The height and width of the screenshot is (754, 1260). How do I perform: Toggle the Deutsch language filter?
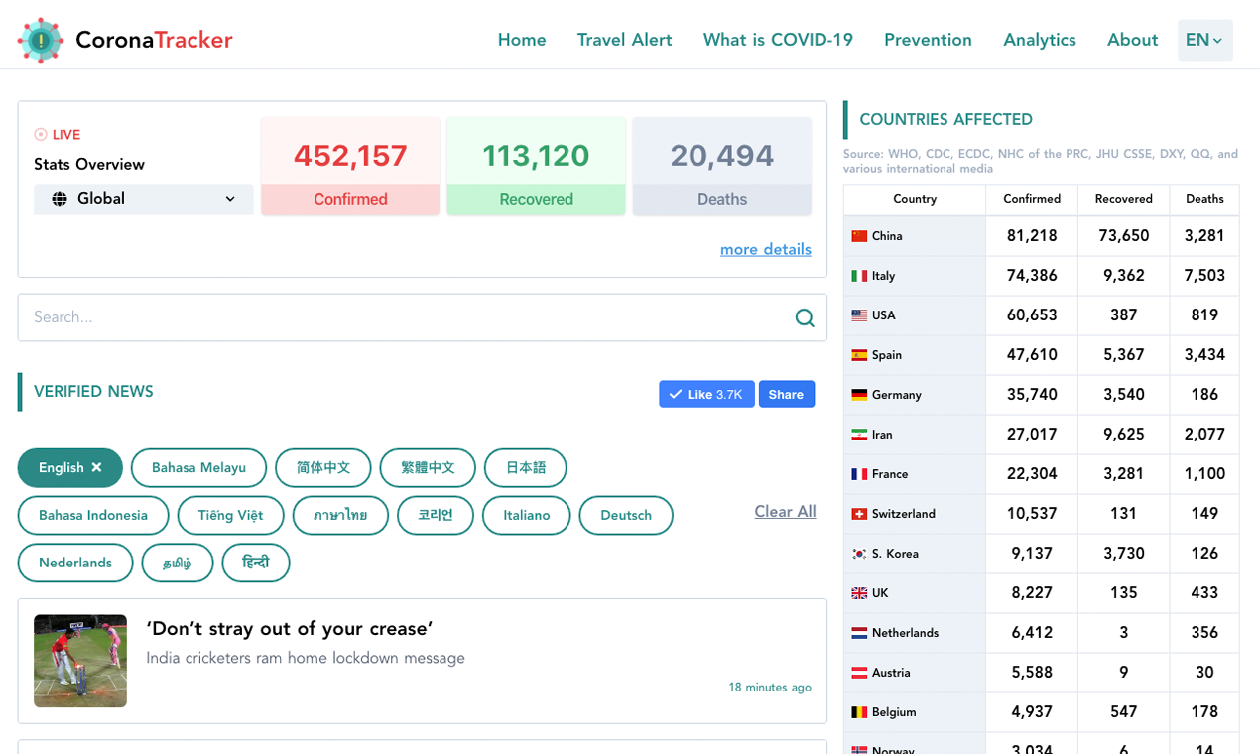click(x=626, y=516)
